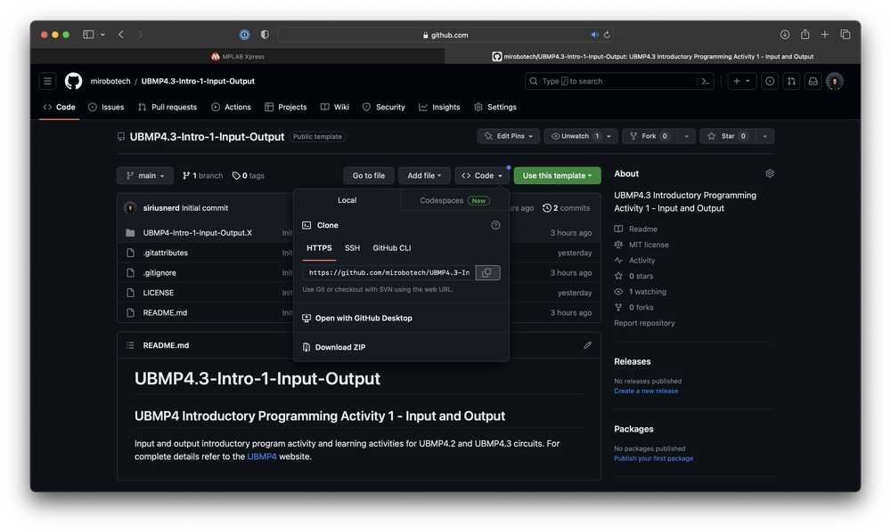The height and width of the screenshot is (532, 891).
Task: Copy the HTTPS clone URL
Action: (x=487, y=273)
